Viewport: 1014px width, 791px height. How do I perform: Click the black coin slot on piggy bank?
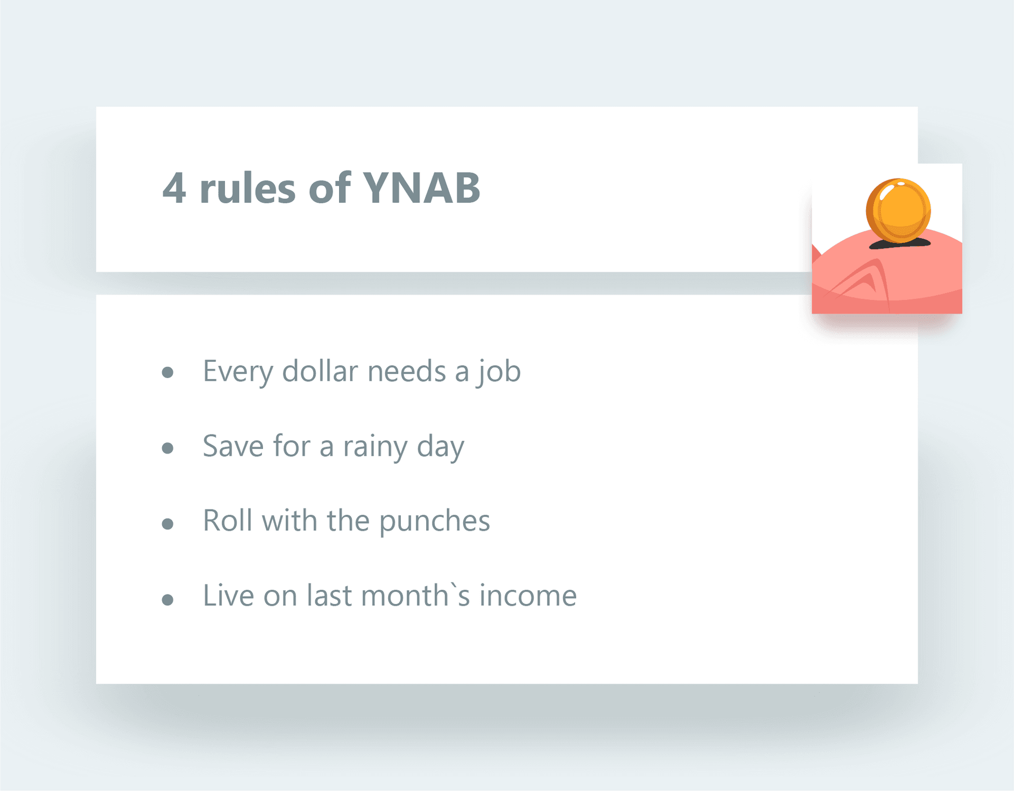coord(900,243)
